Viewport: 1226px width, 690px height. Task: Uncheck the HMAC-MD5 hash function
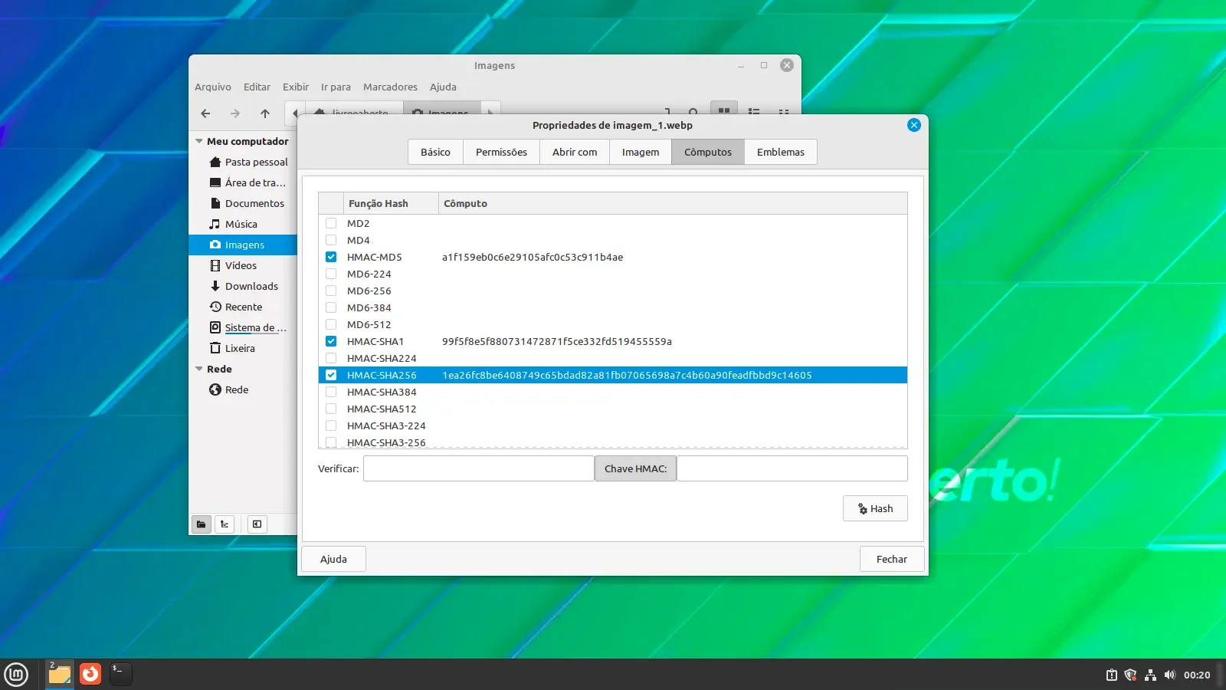(331, 257)
